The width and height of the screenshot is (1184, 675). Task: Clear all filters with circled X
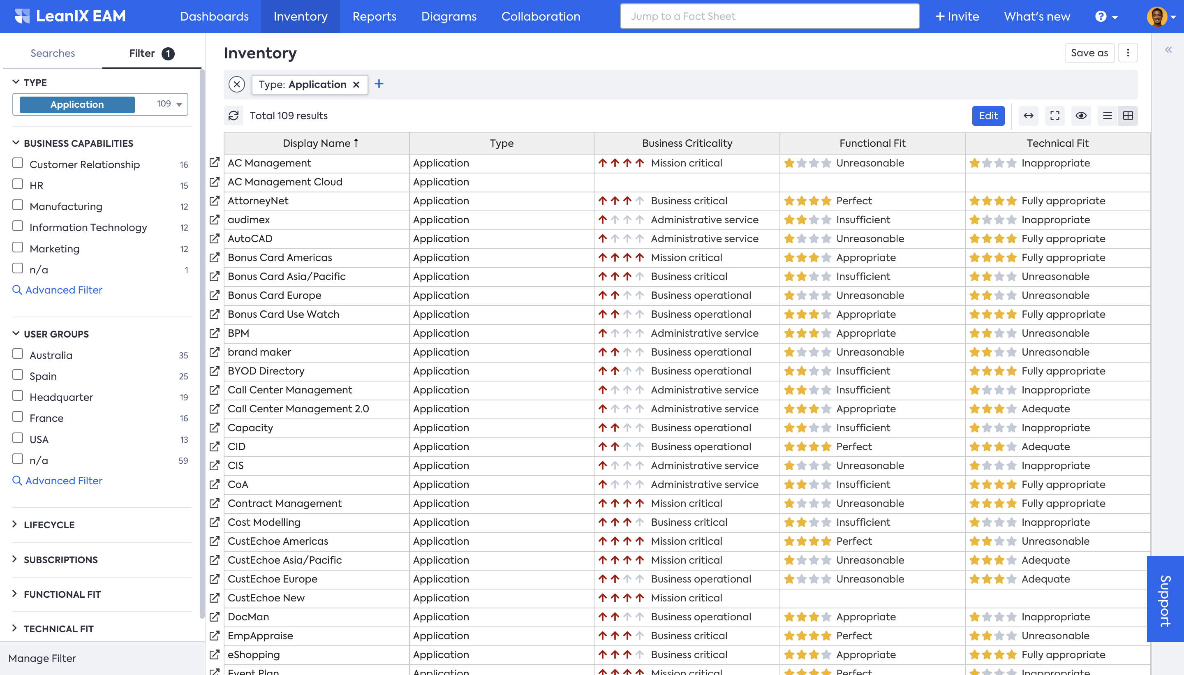[236, 84]
